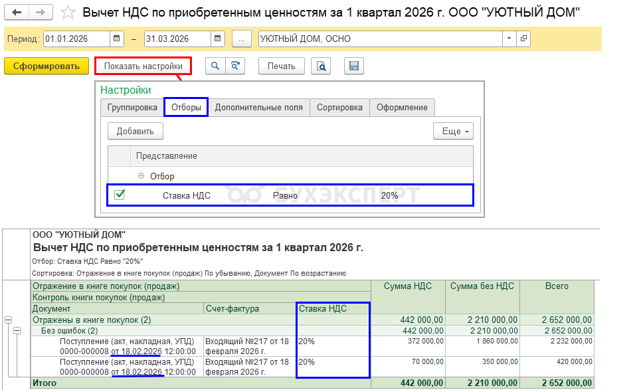Add report to favorites with star icon
Image resolution: width=643 pixels, height=390 pixels.
(x=68, y=13)
